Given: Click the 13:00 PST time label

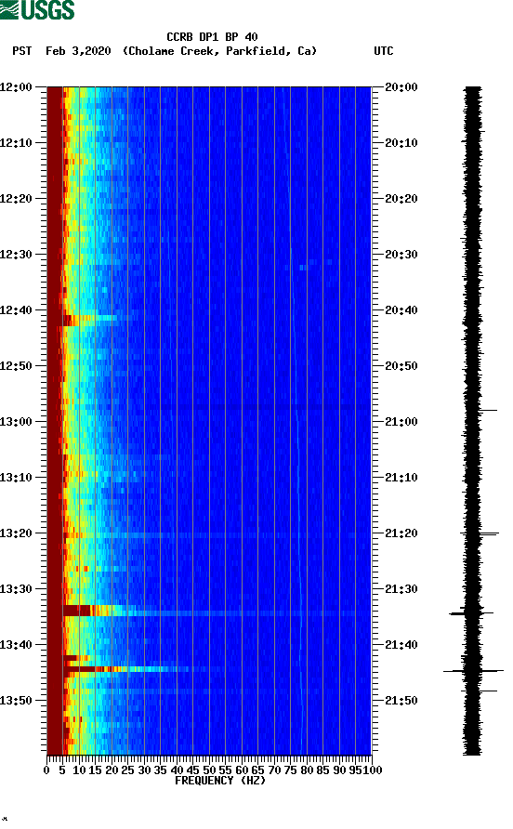Looking at the screenshot, I should click(16, 422).
